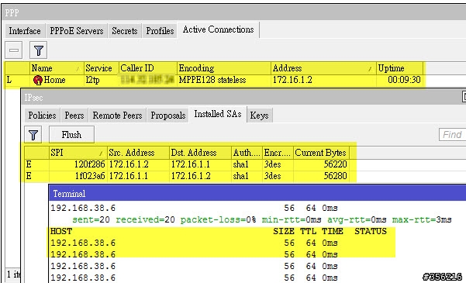This screenshot has height=283, width=466.
Task: Click the PPP window title bar
Action: (235, 13)
